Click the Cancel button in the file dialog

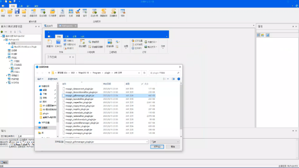point(173,147)
